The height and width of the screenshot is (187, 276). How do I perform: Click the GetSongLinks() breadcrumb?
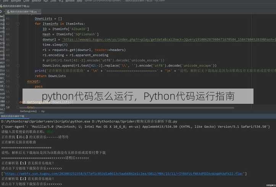[28, 111]
